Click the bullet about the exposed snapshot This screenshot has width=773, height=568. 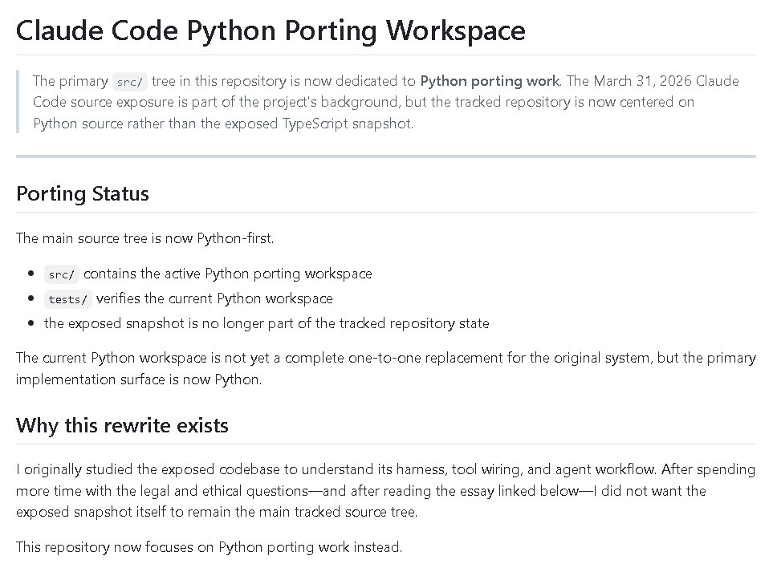[x=266, y=323]
